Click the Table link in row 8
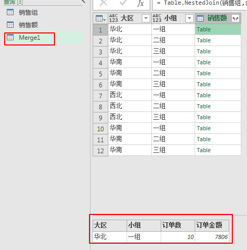This screenshot has height=250, width=247. click(x=204, y=106)
